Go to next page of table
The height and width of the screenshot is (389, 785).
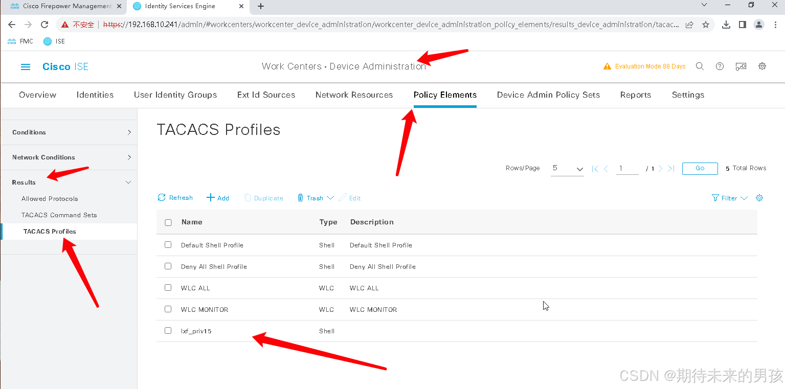(x=661, y=169)
